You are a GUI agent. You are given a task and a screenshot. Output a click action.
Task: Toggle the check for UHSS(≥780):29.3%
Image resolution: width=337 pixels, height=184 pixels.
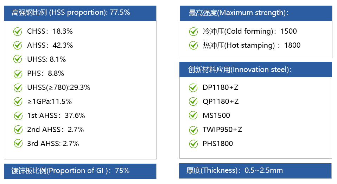pos(18,87)
